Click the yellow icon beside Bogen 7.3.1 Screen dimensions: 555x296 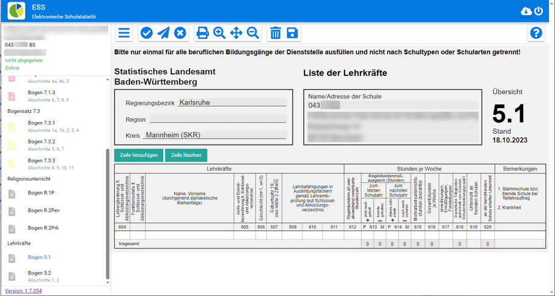click(12, 126)
